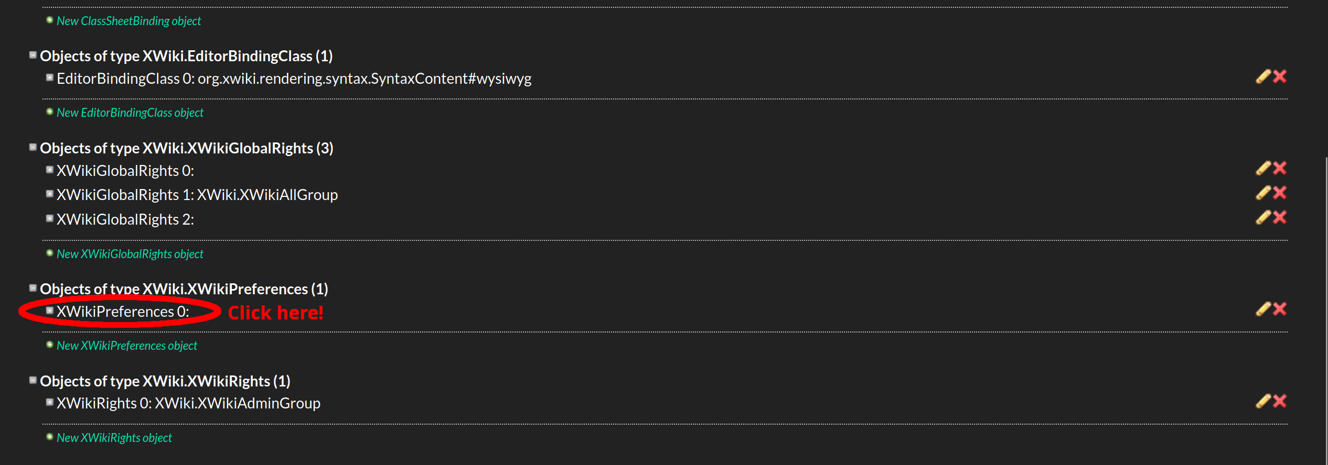Screen dimensions: 1328x465
Task: Delete XWikiRights 0 XWikiAdminGroup object
Action: (1280, 401)
